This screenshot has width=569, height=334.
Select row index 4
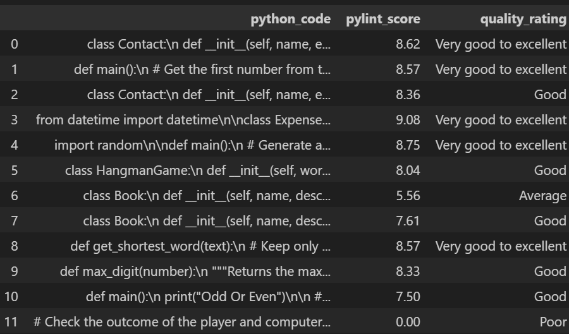tap(14, 145)
